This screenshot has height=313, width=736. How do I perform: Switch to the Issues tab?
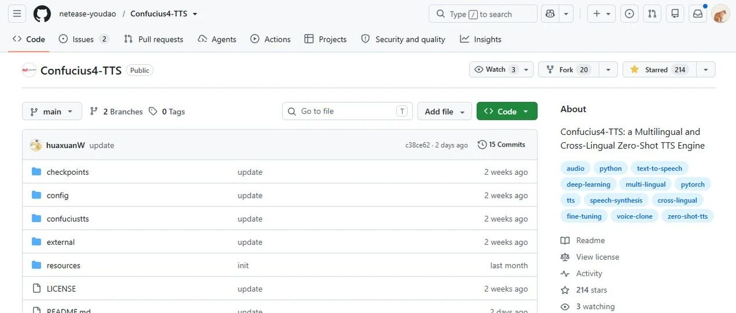[x=84, y=39]
